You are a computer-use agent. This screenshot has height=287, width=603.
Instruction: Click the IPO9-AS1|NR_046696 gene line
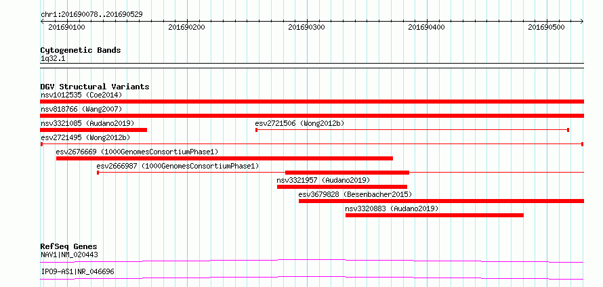coord(312,278)
